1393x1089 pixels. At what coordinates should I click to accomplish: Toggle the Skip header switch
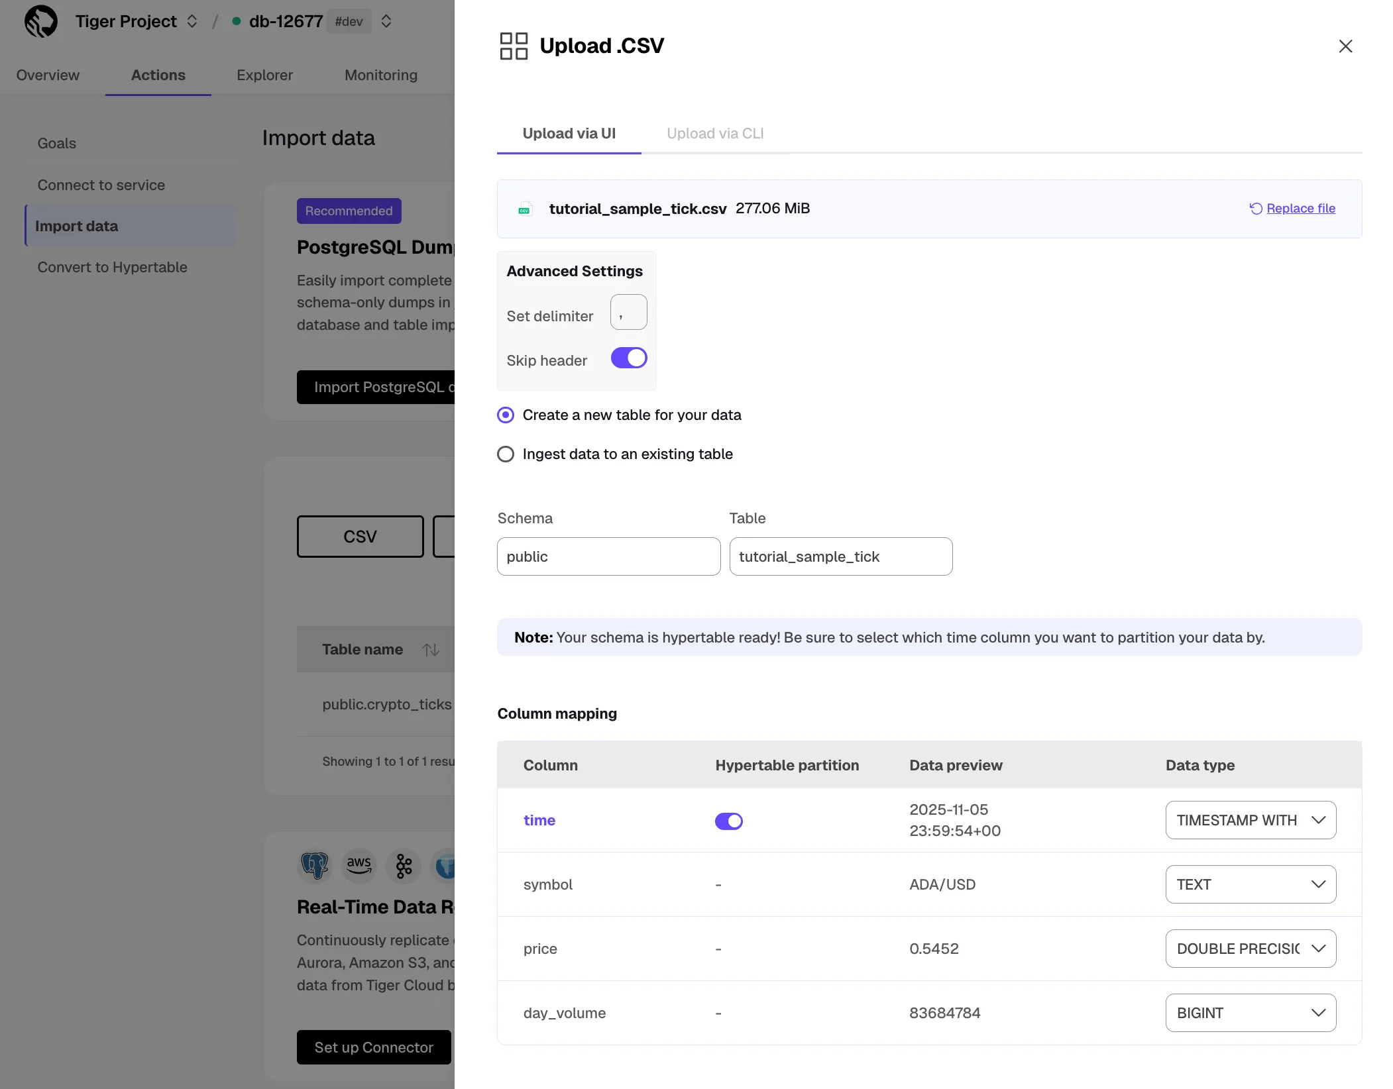(x=628, y=358)
